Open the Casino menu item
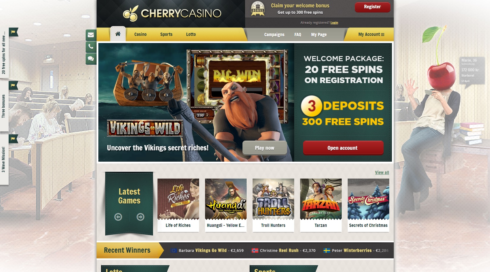Screen dimensions: 490x272 tap(140, 34)
